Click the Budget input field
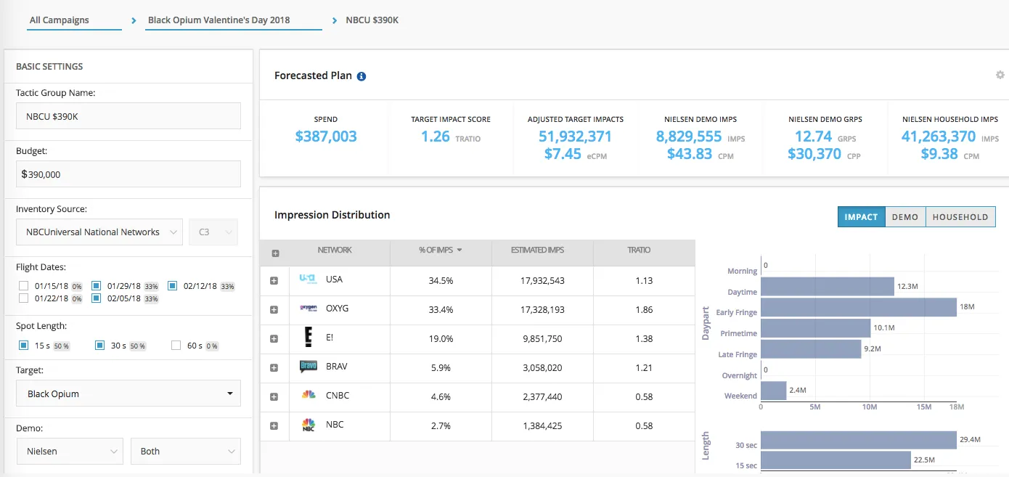The width and height of the screenshot is (1009, 477). click(128, 174)
